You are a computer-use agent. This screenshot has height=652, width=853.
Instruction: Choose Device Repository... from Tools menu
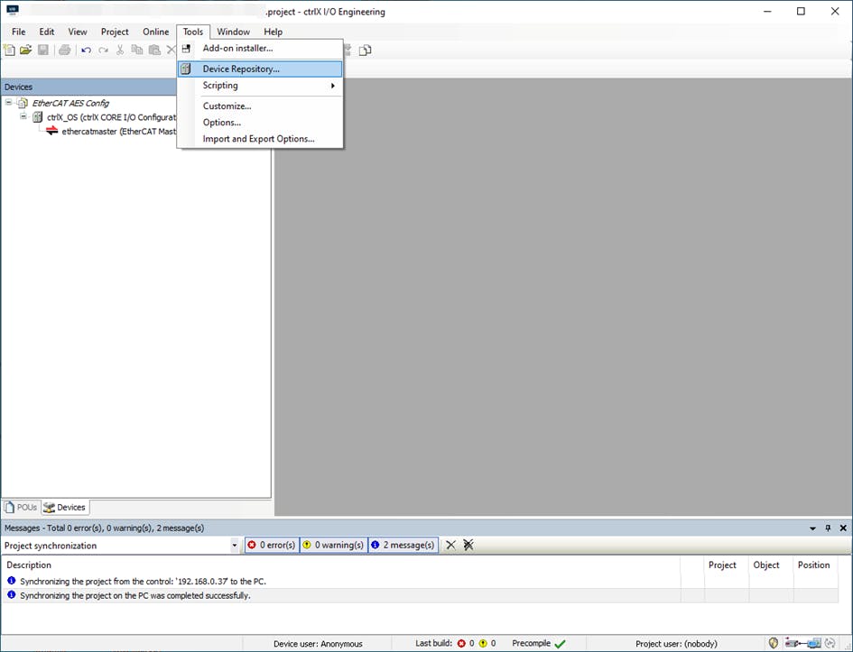click(x=260, y=69)
